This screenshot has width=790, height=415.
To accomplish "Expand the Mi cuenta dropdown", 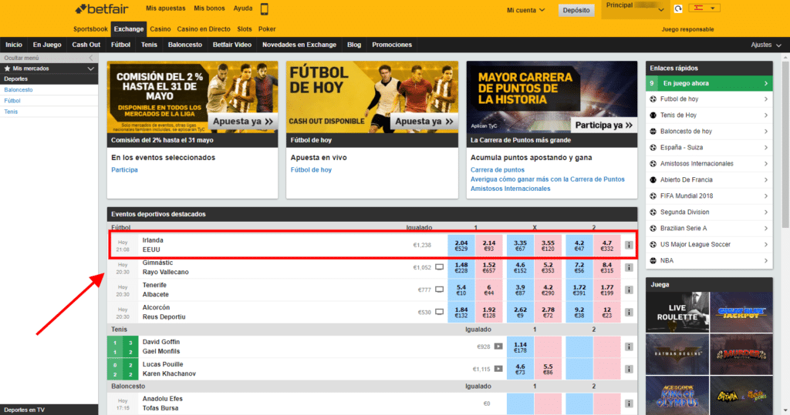I will pos(525,9).
